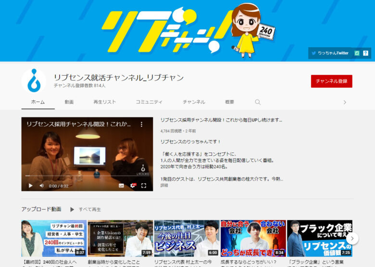Open the リブセンス代表 村上太一の今 video title

[183, 262]
